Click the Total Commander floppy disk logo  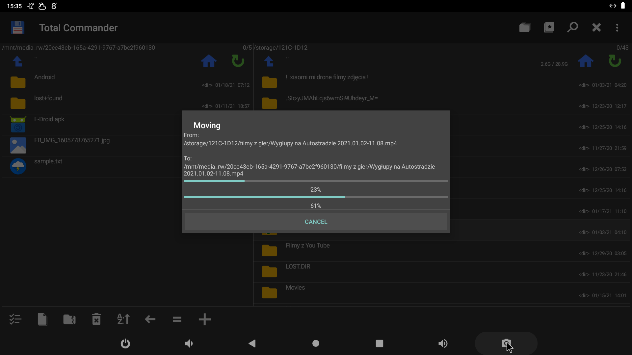coord(18,28)
